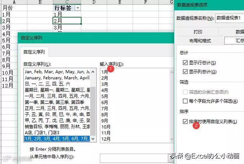Select list entry 一月, 二月, 三月

pos(57,96)
